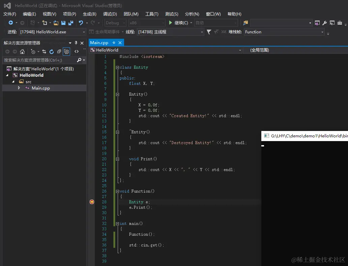
Task: Open the 生成(B) menu
Action: pos(89,14)
